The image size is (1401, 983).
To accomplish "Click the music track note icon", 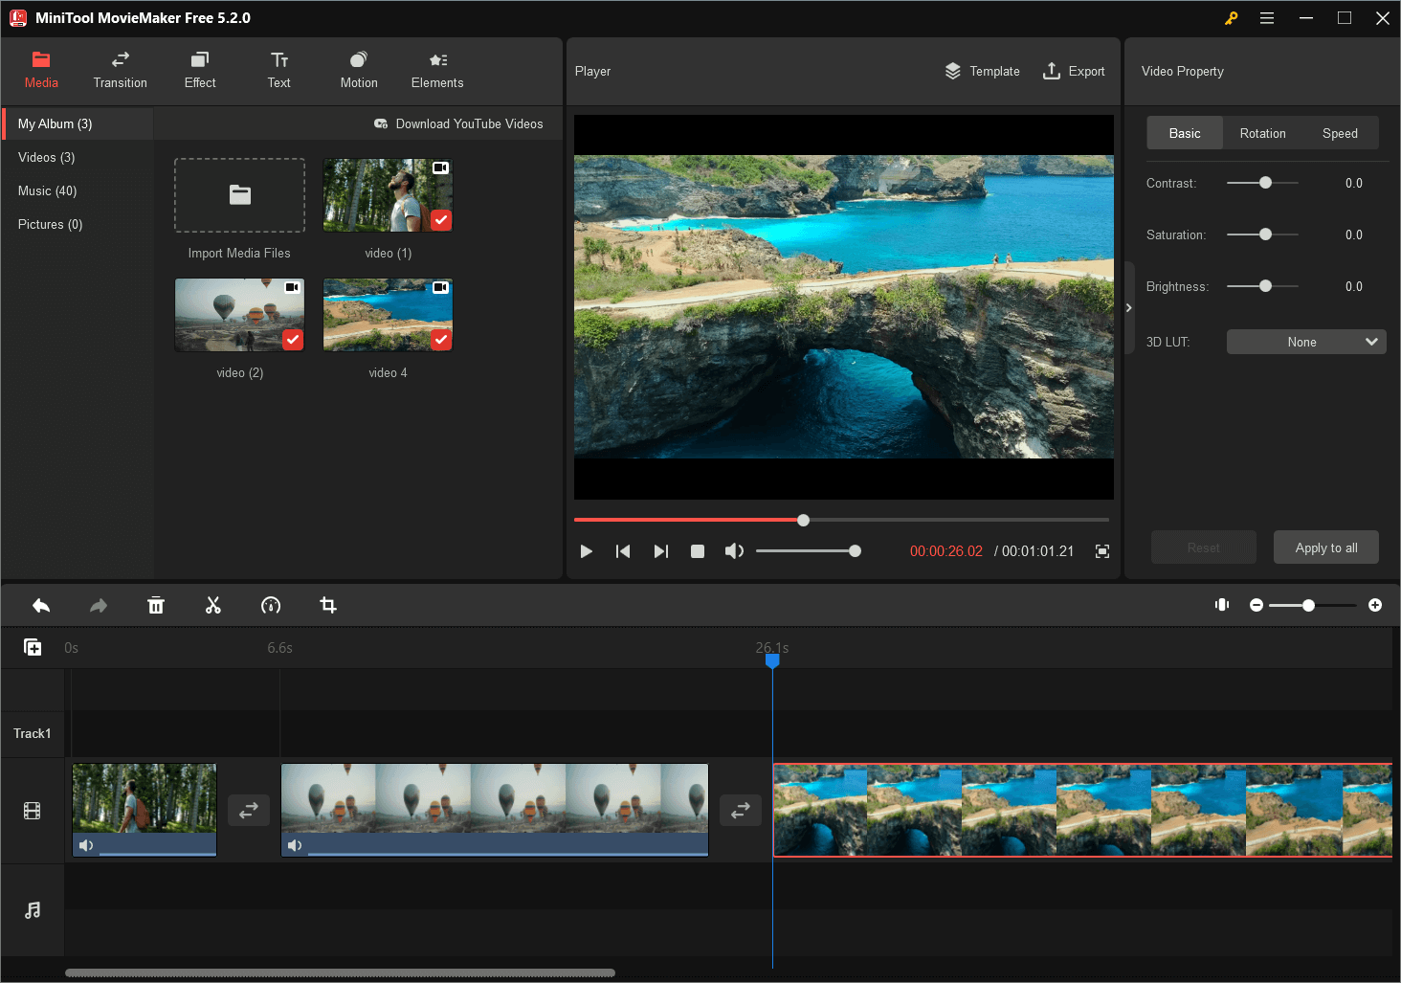I will tap(33, 910).
